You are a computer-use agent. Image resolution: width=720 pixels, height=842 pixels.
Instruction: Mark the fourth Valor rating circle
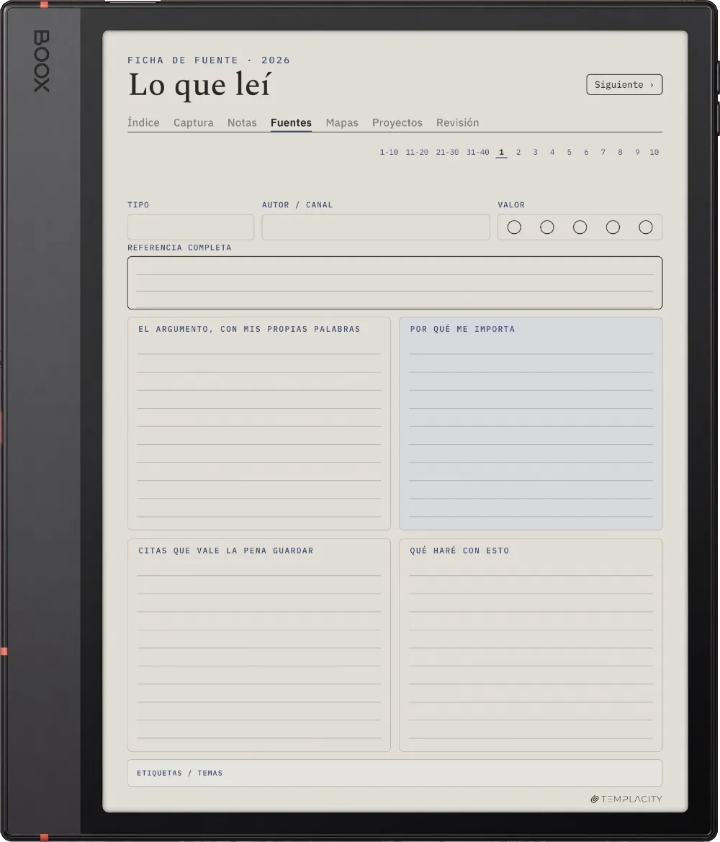point(613,227)
